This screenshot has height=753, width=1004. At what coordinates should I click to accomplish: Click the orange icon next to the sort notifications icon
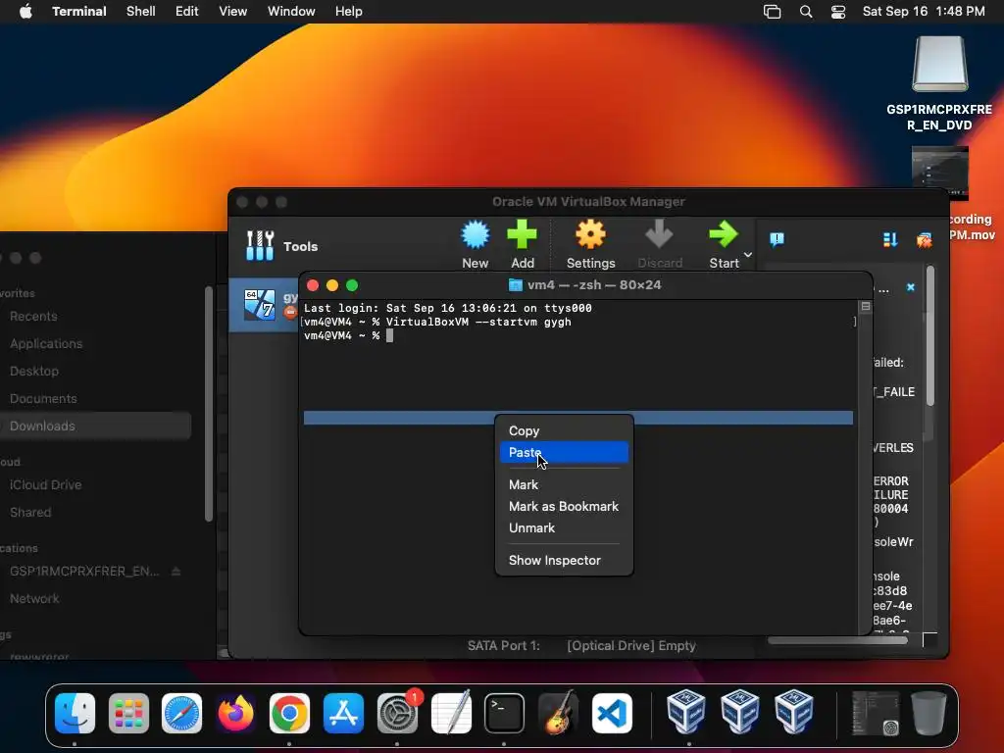pos(924,240)
